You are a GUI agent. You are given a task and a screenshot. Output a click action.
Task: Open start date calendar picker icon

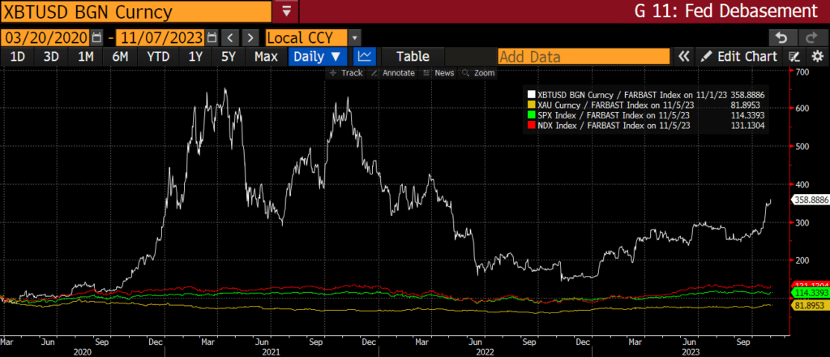(x=97, y=37)
